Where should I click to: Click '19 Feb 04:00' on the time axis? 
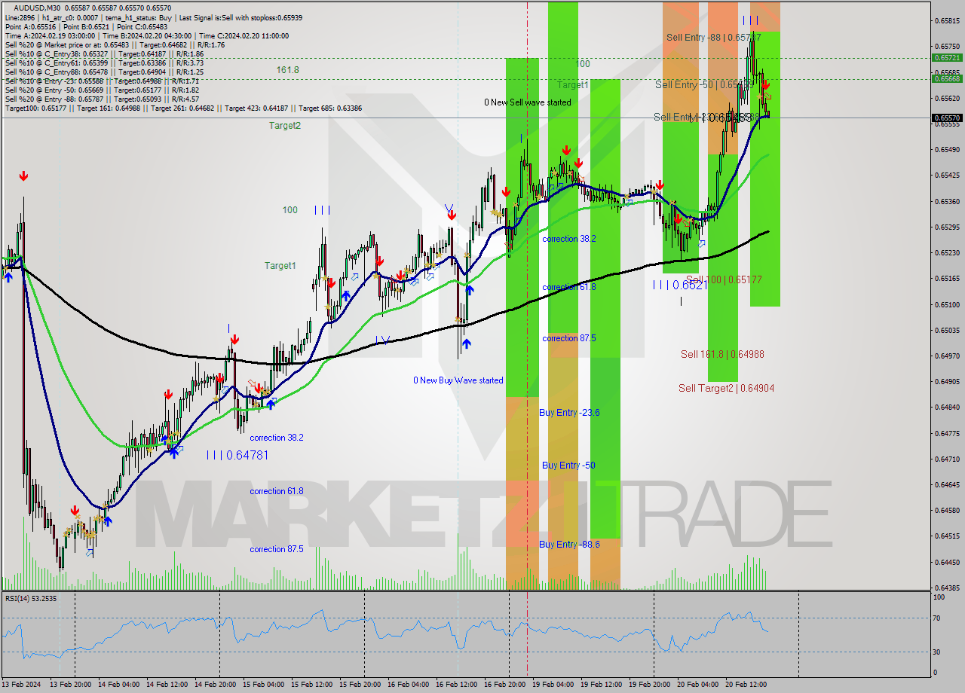pos(553,685)
